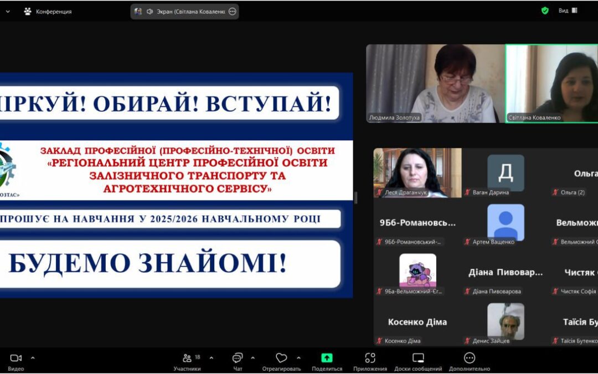Click muted mic icon beside Таїсія Бутенко
This screenshot has width=598, height=374.
555,341
